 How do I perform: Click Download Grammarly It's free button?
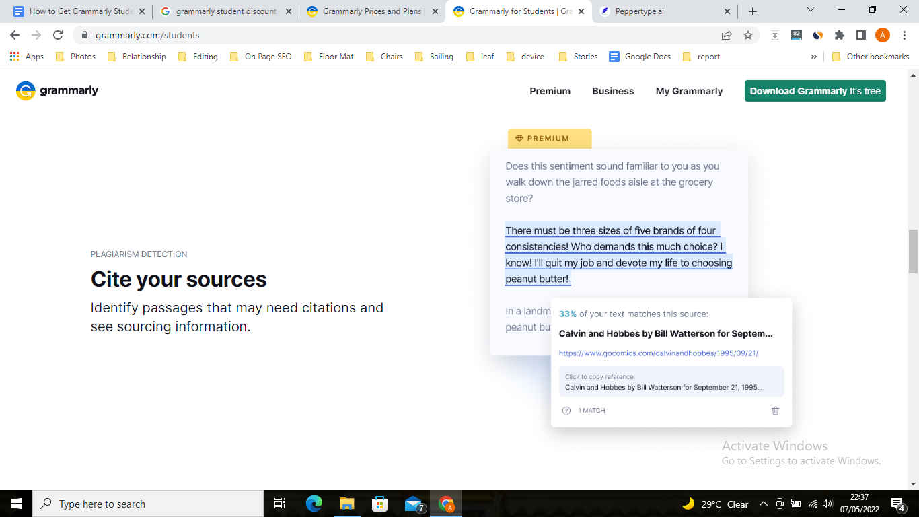(815, 91)
